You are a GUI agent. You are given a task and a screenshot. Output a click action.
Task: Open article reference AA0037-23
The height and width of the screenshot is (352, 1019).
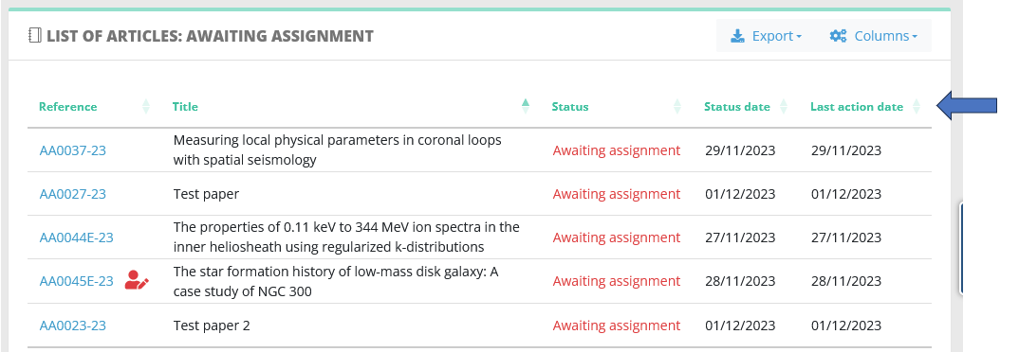pyautogui.click(x=73, y=150)
